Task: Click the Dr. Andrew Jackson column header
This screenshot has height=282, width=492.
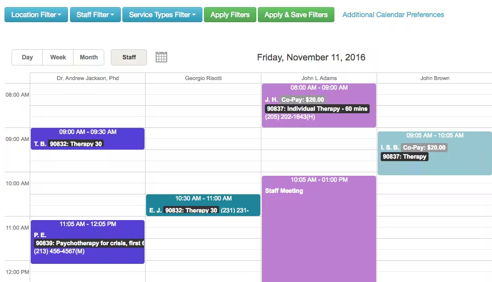Action: tap(88, 78)
